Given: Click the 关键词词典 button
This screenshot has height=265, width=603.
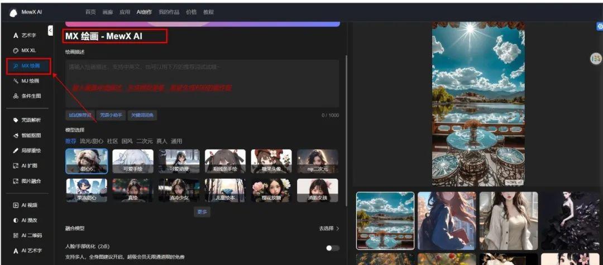Looking at the screenshot, I should 142,115.
